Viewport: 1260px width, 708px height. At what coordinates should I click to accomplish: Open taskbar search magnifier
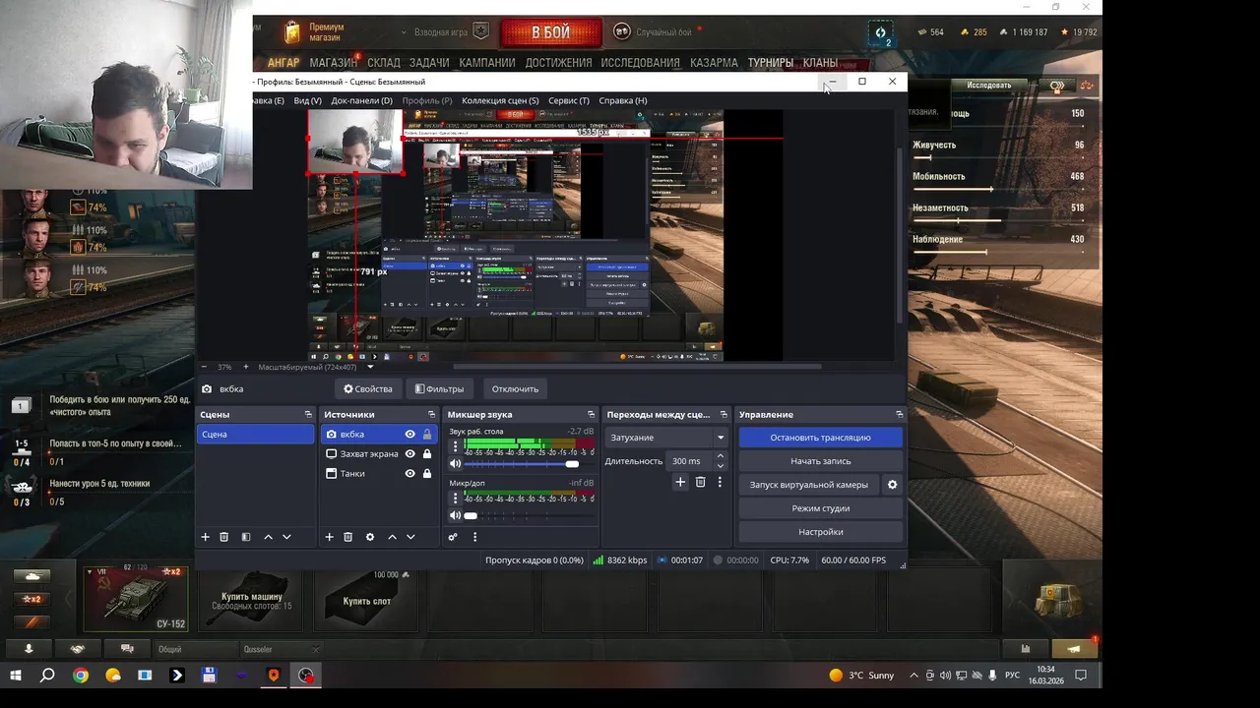click(x=47, y=676)
